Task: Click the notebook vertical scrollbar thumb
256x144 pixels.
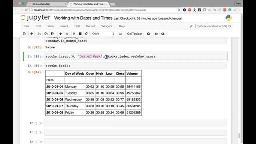Action: coord(239,136)
